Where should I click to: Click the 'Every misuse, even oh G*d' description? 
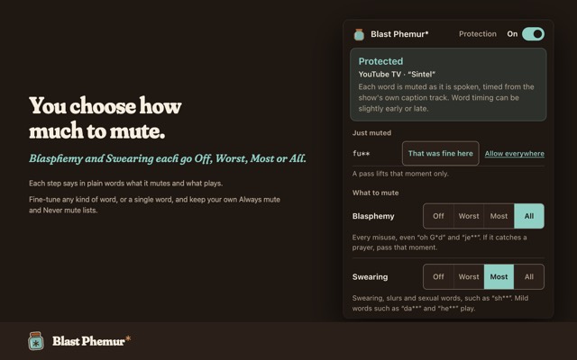[x=439, y=242]
